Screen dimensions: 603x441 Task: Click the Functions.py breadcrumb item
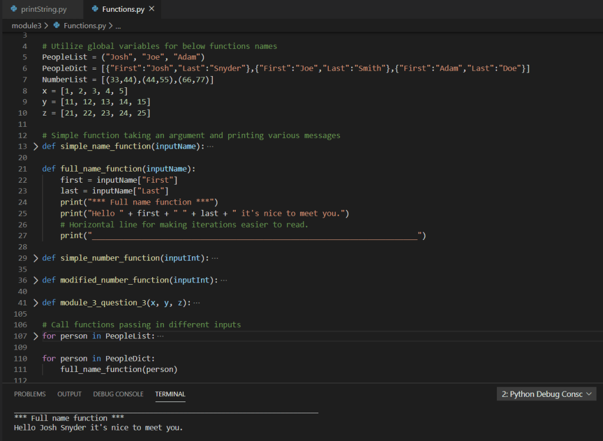[84, 26]
